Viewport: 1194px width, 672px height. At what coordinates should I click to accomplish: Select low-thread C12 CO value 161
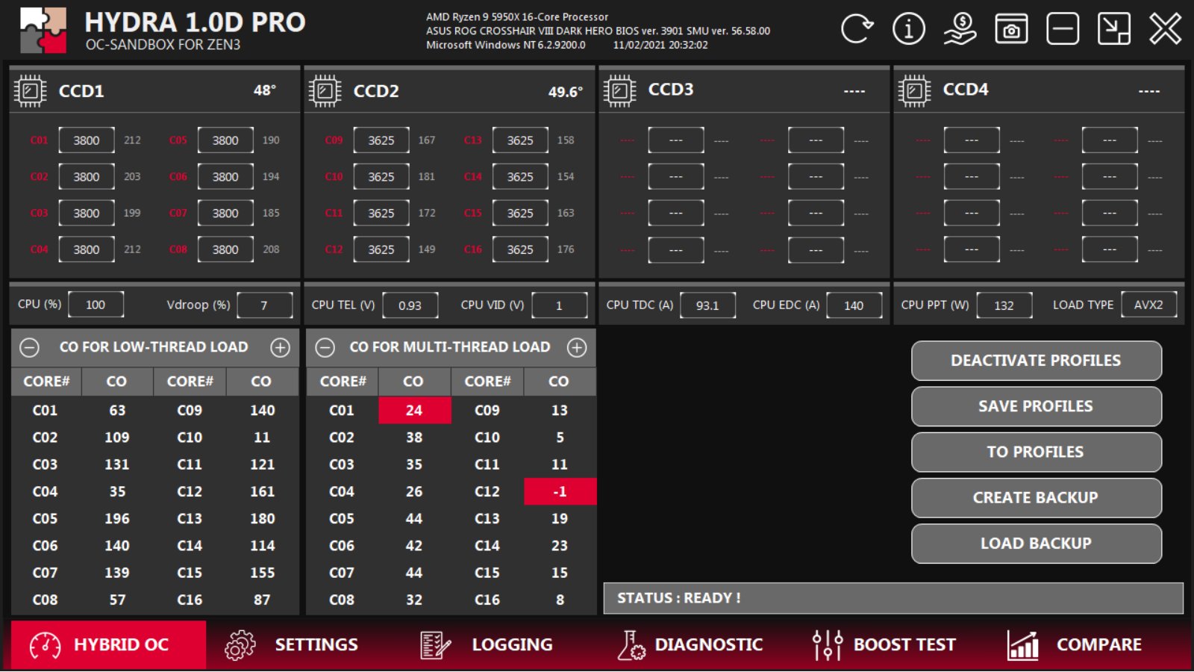(262, 491)
